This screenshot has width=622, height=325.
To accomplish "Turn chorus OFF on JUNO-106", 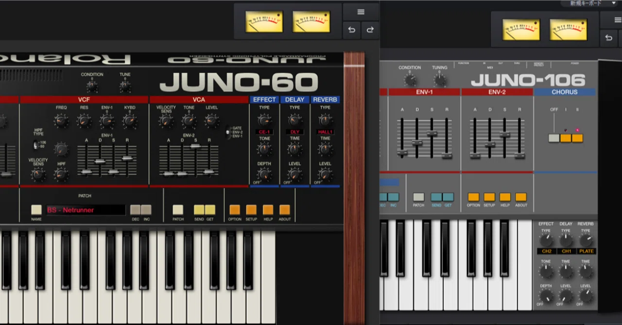I will [554, 138].
